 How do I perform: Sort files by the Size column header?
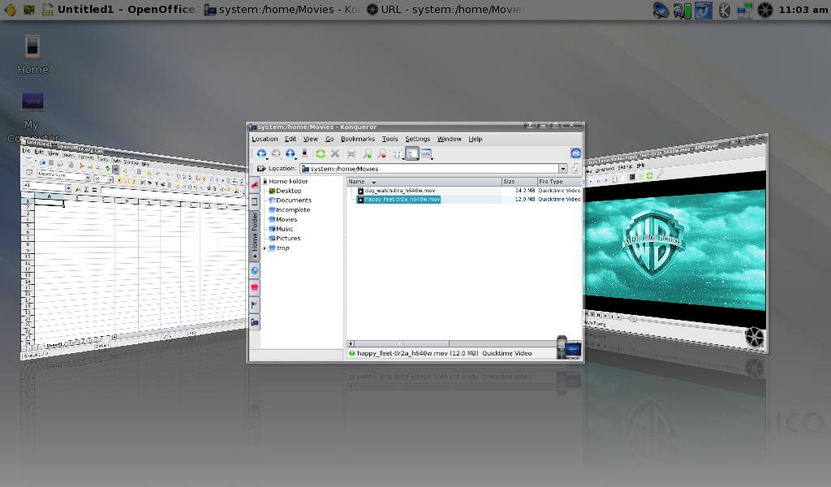519,182
